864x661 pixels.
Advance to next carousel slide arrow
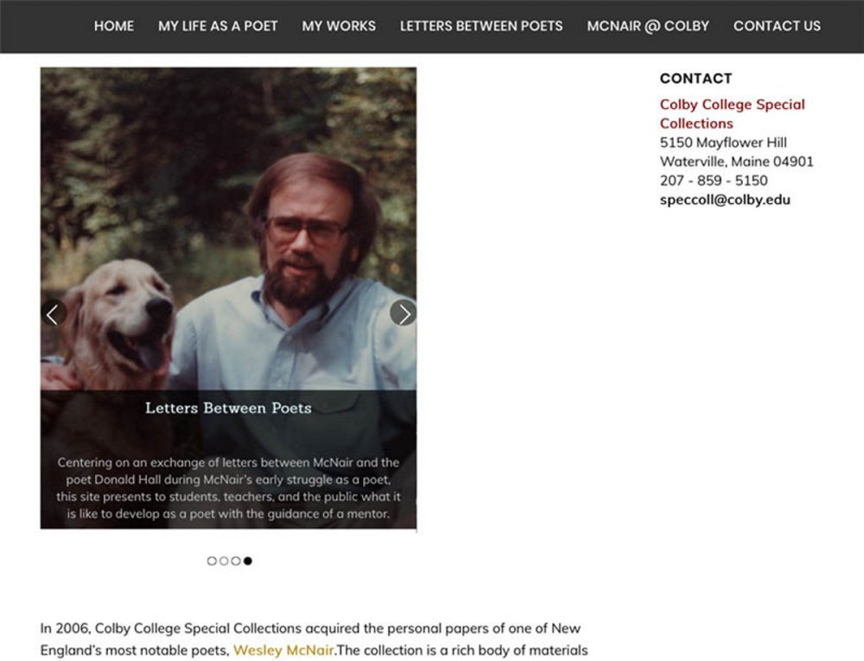pyautogui.click(x=403, y=313)
